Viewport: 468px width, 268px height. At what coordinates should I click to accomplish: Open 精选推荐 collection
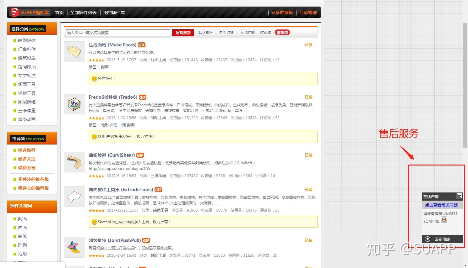[x=27, y=150]
